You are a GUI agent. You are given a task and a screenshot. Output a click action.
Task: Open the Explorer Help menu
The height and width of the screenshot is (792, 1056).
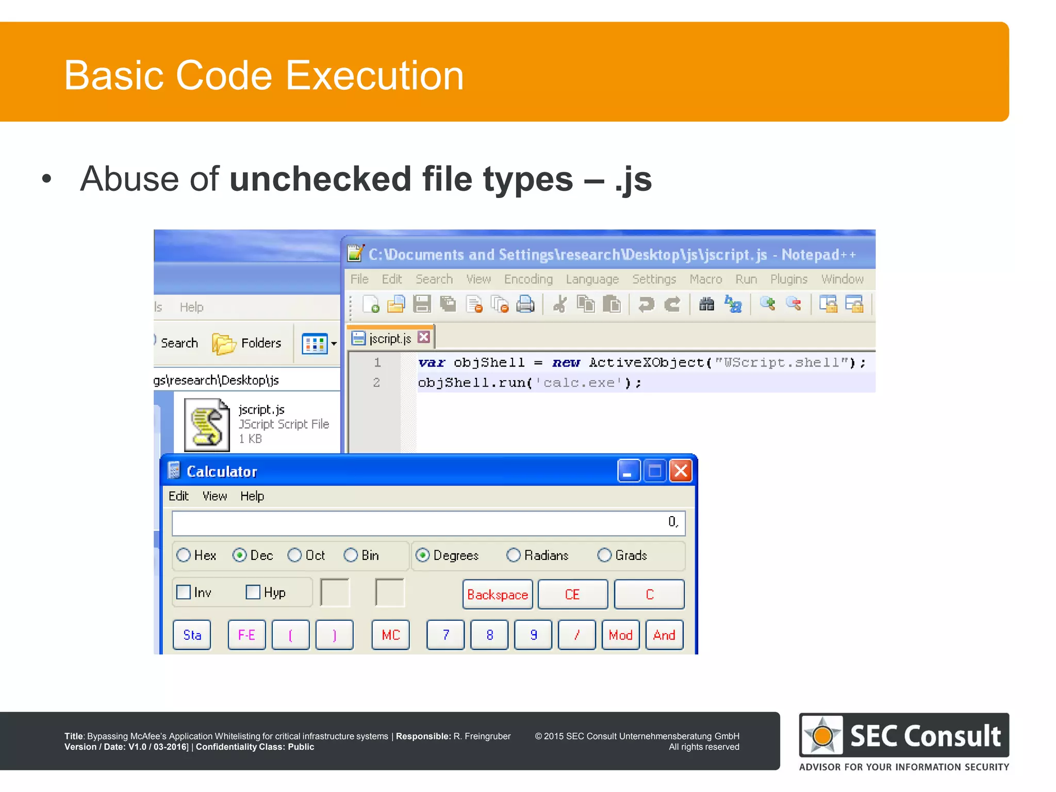191,307
